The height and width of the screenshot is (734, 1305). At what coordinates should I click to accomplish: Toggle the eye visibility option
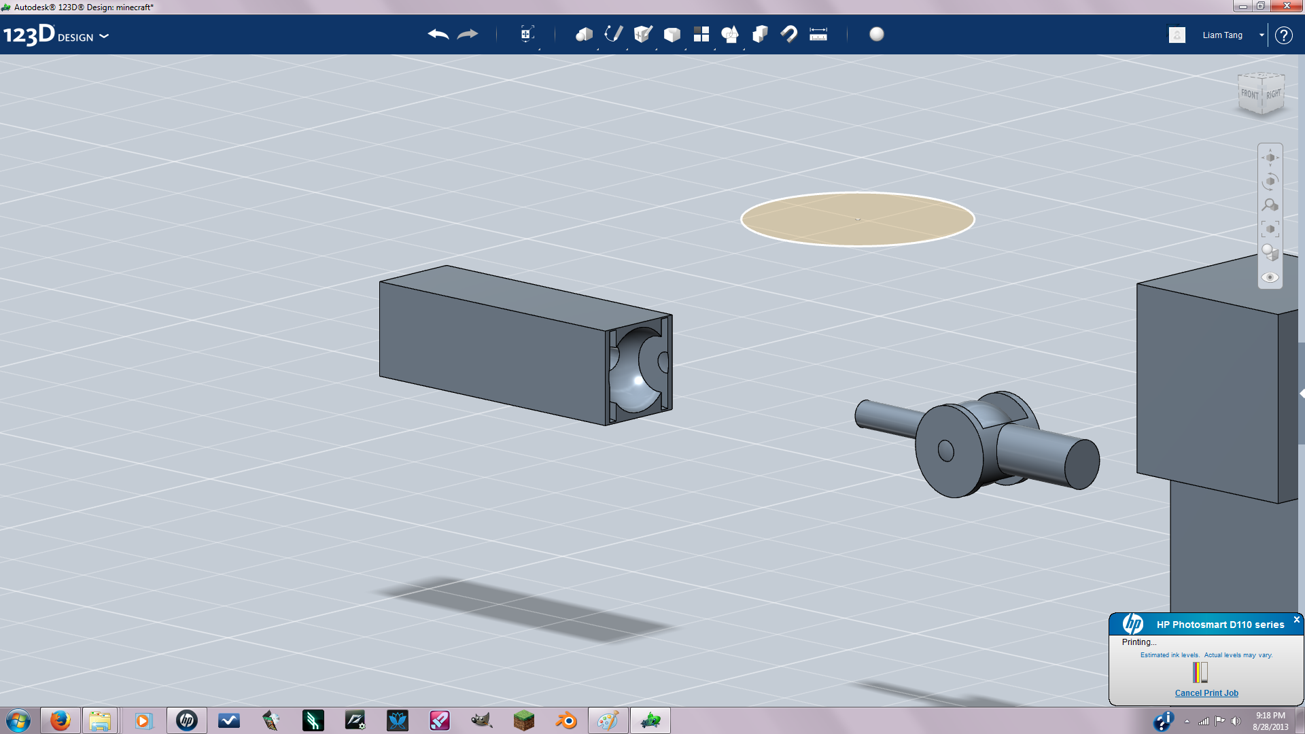click(x=1270, y=277)
